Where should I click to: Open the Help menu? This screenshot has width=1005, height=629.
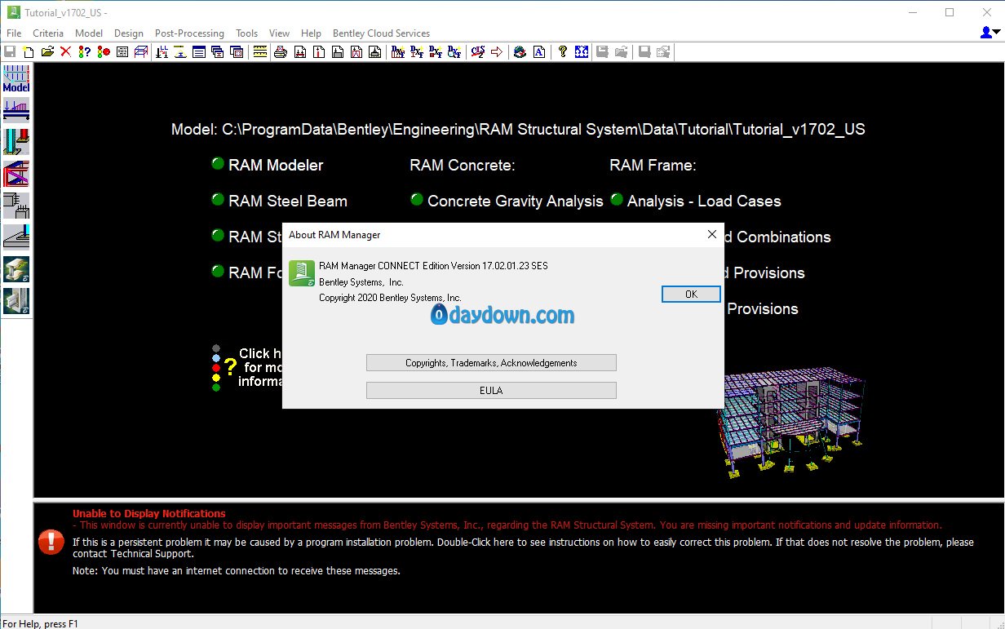(311, 33)
